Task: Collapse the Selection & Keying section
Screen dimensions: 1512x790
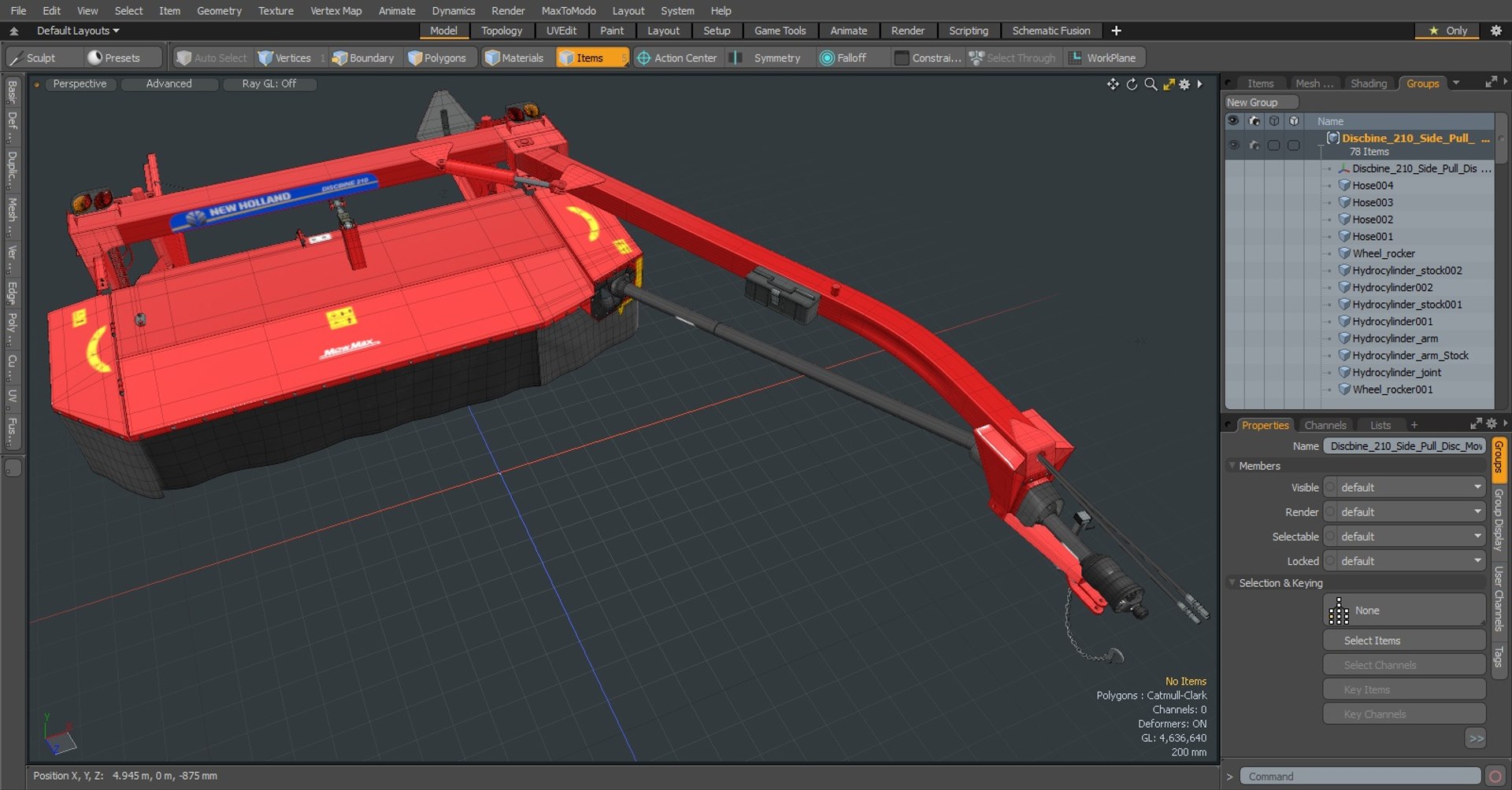Action: [1232, 583]
